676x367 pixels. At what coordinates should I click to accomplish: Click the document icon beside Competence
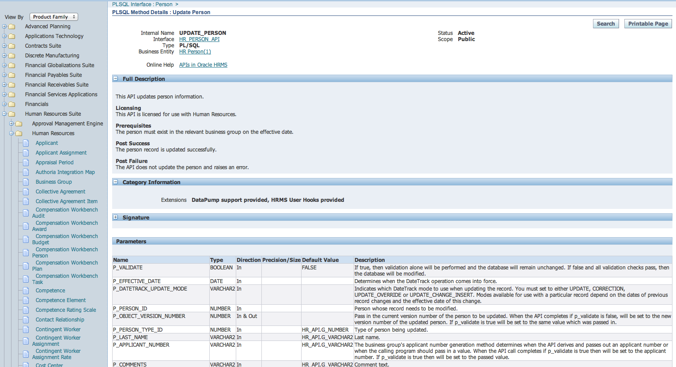coord(25,290)
